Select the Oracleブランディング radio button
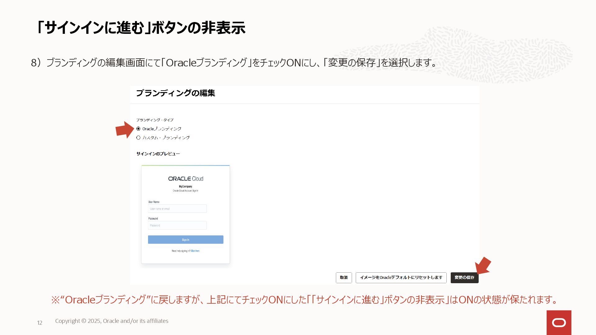This screenshot has width=596, height=335. (138, 129)
